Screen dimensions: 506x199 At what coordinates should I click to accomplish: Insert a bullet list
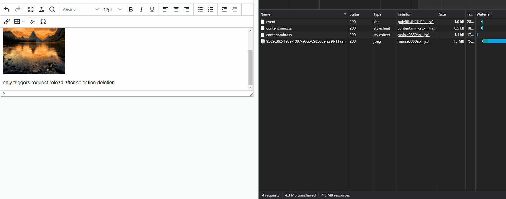200,9
